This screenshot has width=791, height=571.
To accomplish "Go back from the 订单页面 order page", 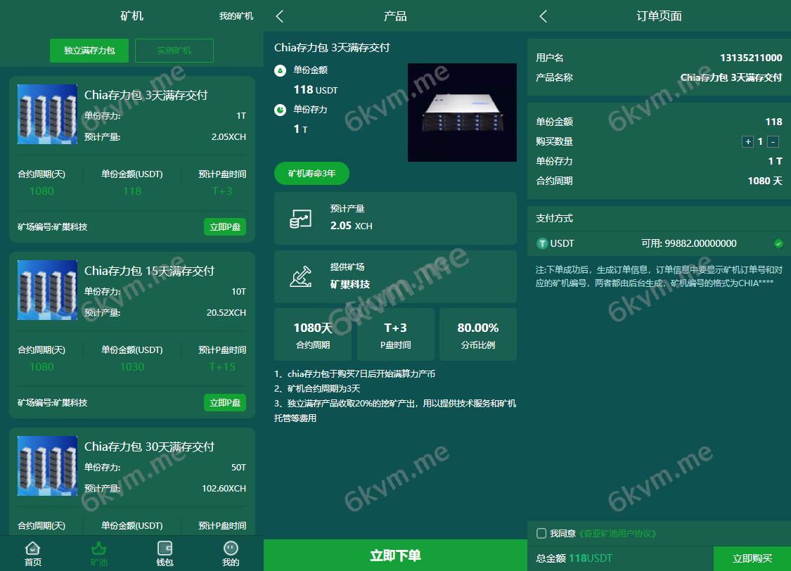I will pos(543,16).
